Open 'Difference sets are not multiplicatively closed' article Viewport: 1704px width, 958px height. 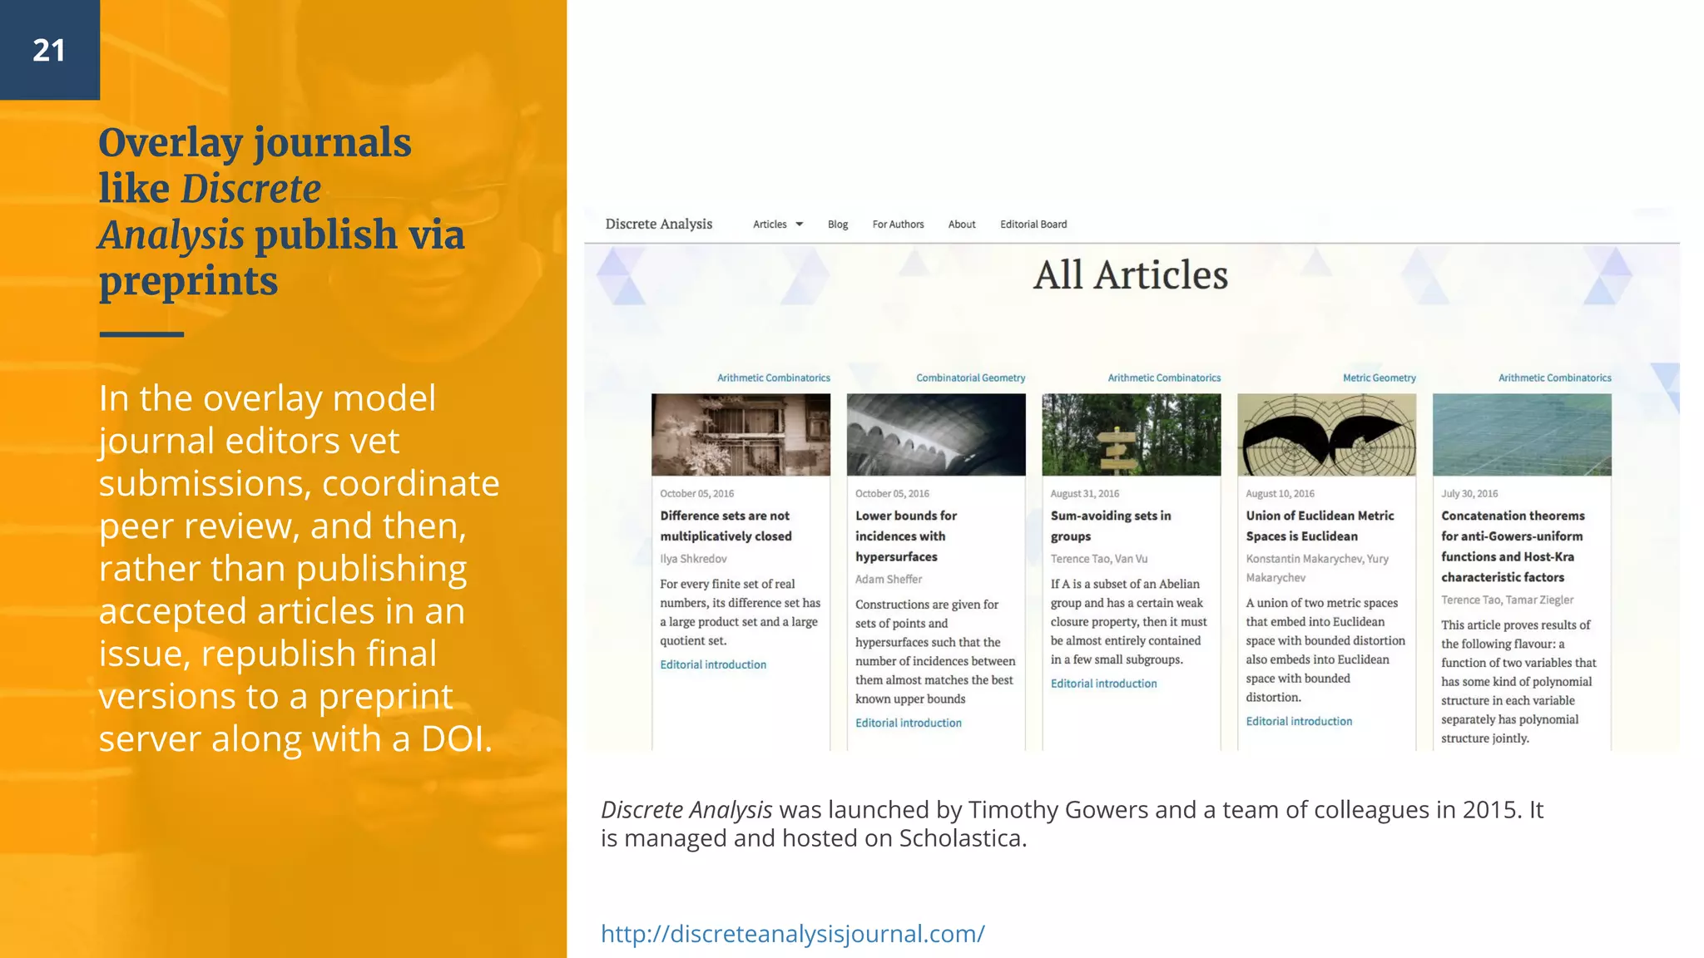[x=726, y=526]
